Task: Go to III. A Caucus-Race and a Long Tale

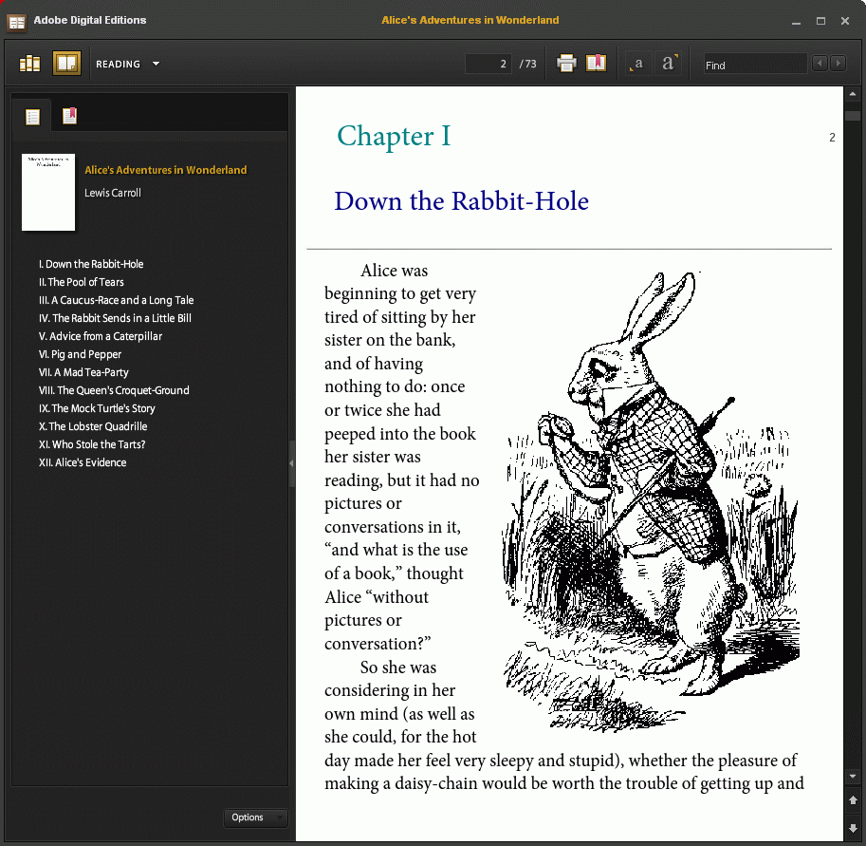Action: (x=116, y=300)
